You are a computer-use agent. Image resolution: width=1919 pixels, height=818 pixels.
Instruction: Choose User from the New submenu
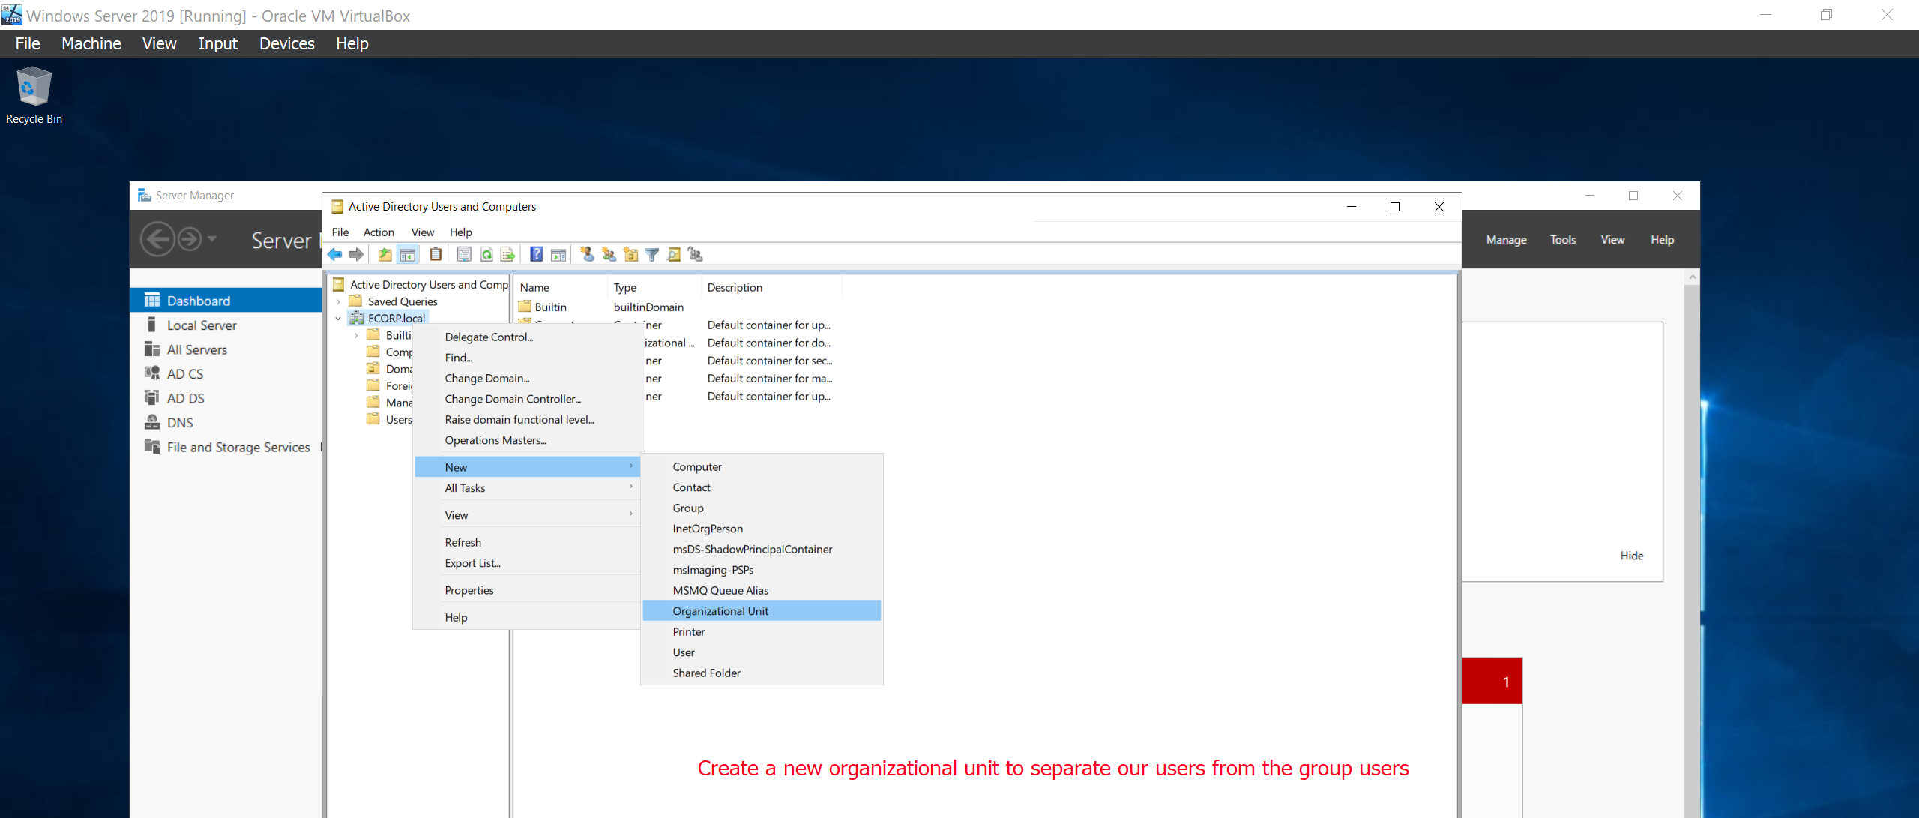762,652
